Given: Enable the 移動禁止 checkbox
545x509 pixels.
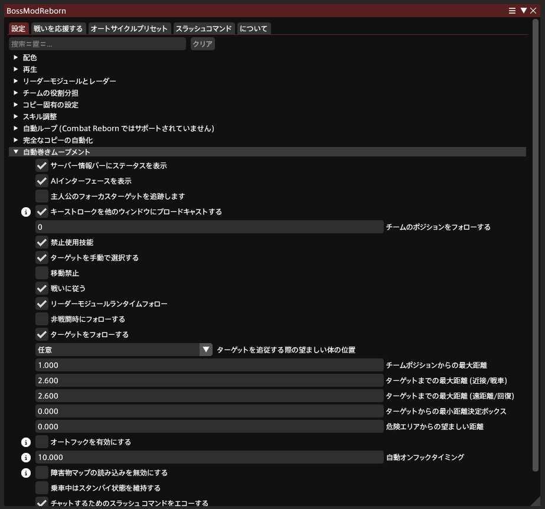Looking at the screenshot, I should (x=42, y=273).
